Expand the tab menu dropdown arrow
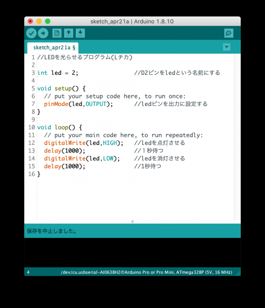Image resolution: width=265 pixels, height=308 pixels. pyautogui.click(x=227, y=47)
